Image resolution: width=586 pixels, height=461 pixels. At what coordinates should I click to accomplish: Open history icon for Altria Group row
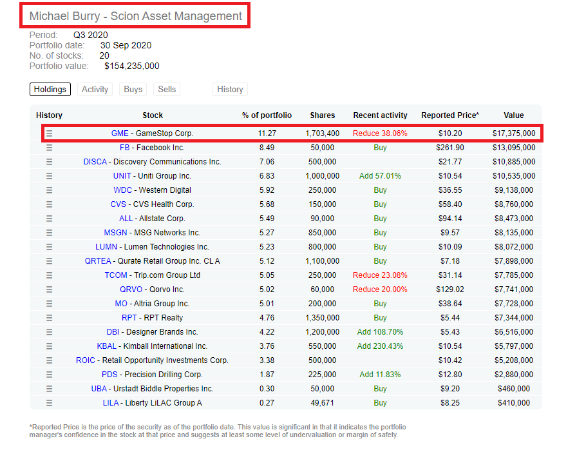[50, 304]
